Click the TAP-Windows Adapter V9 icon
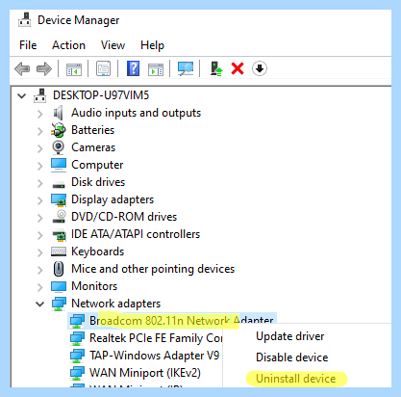The image size is (401, 397). (x=77, y=356)
